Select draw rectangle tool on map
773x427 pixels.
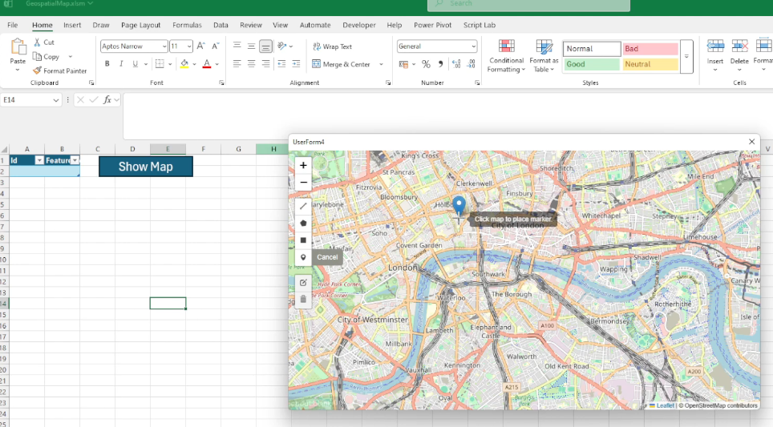pos(303,240)
